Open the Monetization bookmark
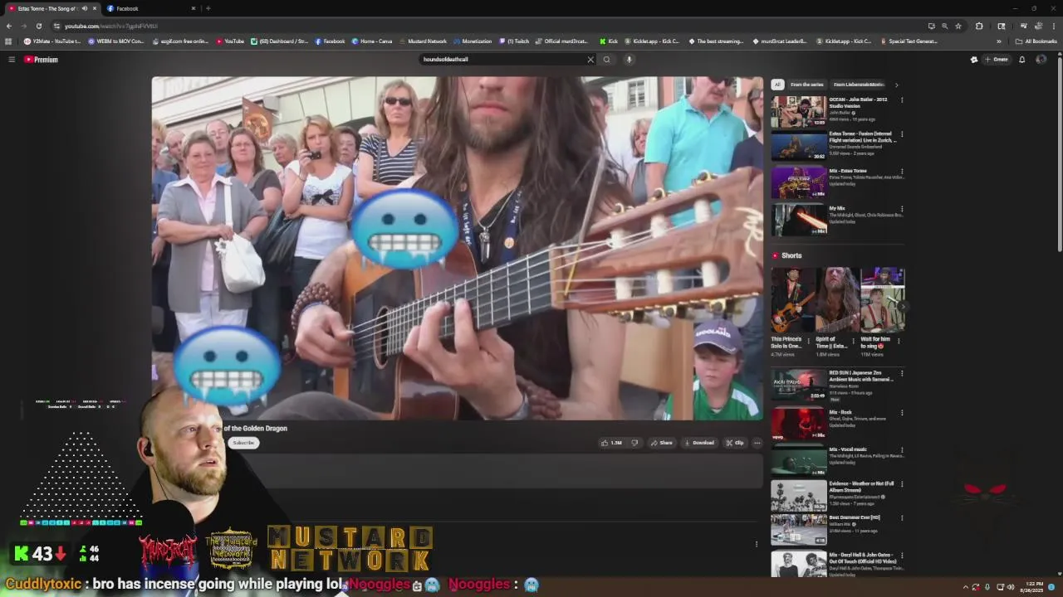Image resolution: width=1063 pixels, height=597 pixels. click(x=473, y=41)
